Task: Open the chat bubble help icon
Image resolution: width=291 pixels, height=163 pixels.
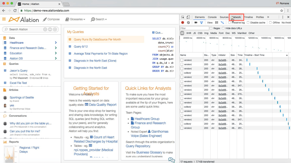Action: pyautogui.click(x=171, y=160)
